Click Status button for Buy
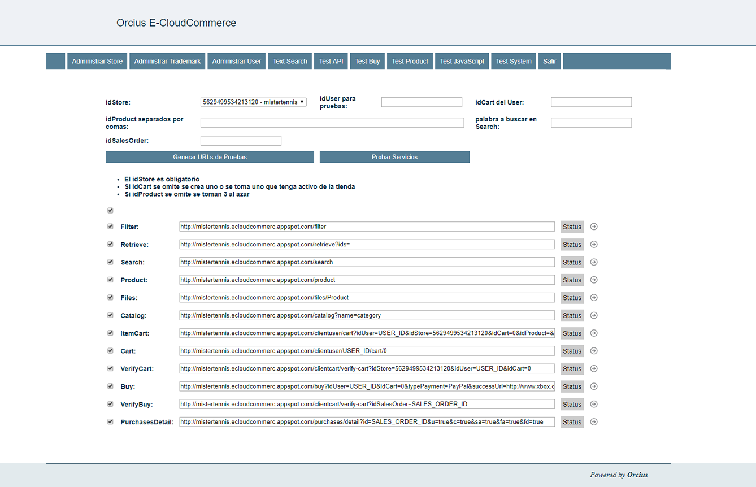The width and height of the screenshot is (756, 487). [x=572, y=386]
